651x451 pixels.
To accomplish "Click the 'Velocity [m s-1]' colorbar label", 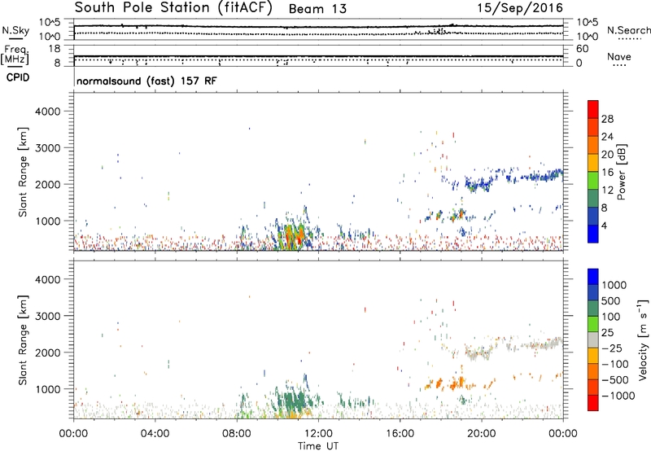I will [643, 339].
